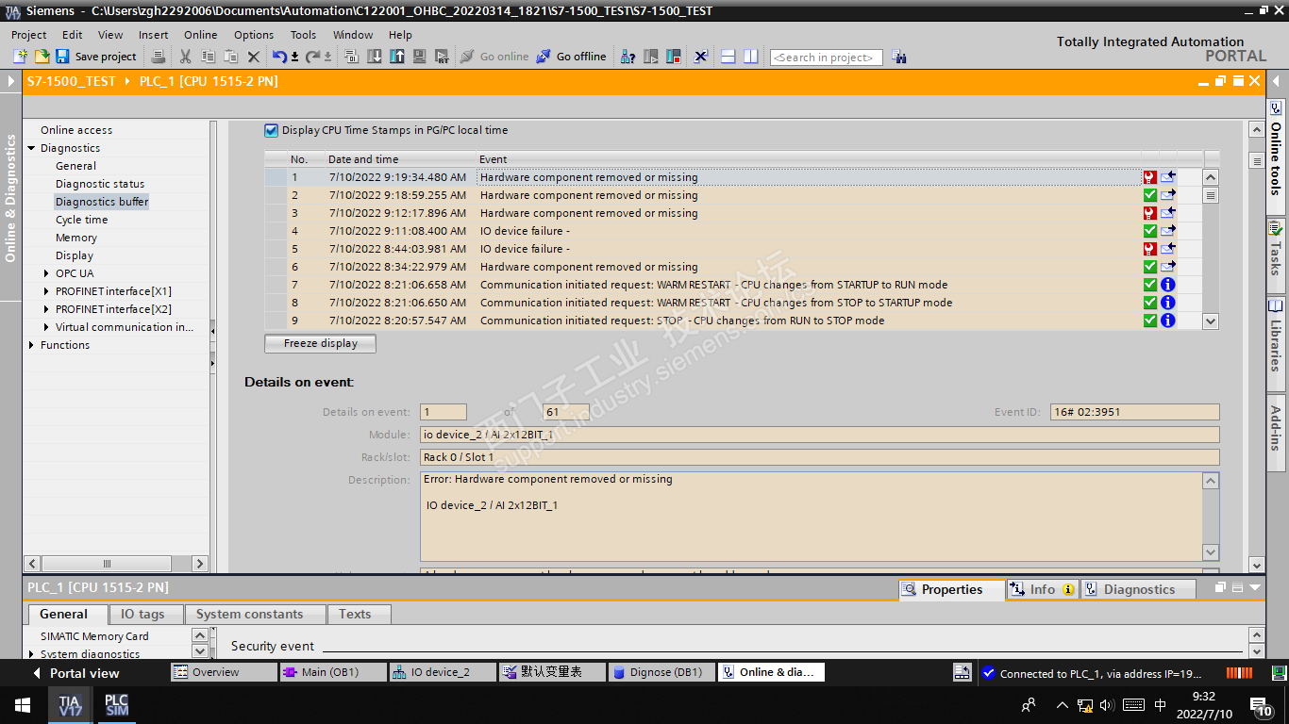Expand the OPC UA tree node

click(x=46, y=273)
